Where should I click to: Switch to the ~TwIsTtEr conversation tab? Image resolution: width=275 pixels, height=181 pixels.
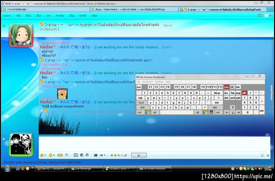[45, 10]
